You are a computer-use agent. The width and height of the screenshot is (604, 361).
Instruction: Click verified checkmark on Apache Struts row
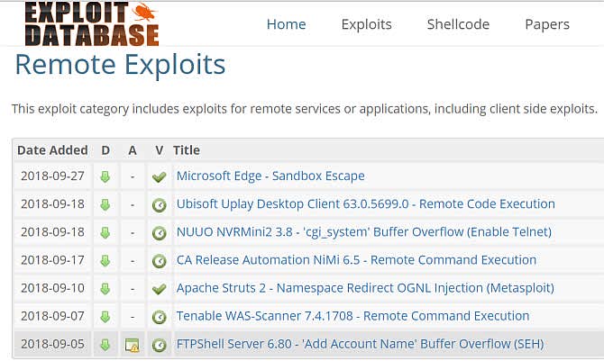(159, 289)
